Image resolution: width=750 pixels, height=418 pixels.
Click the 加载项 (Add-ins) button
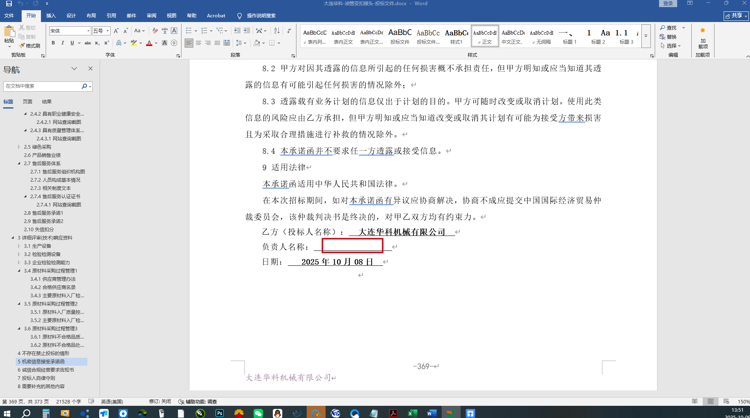pos(703,39)
